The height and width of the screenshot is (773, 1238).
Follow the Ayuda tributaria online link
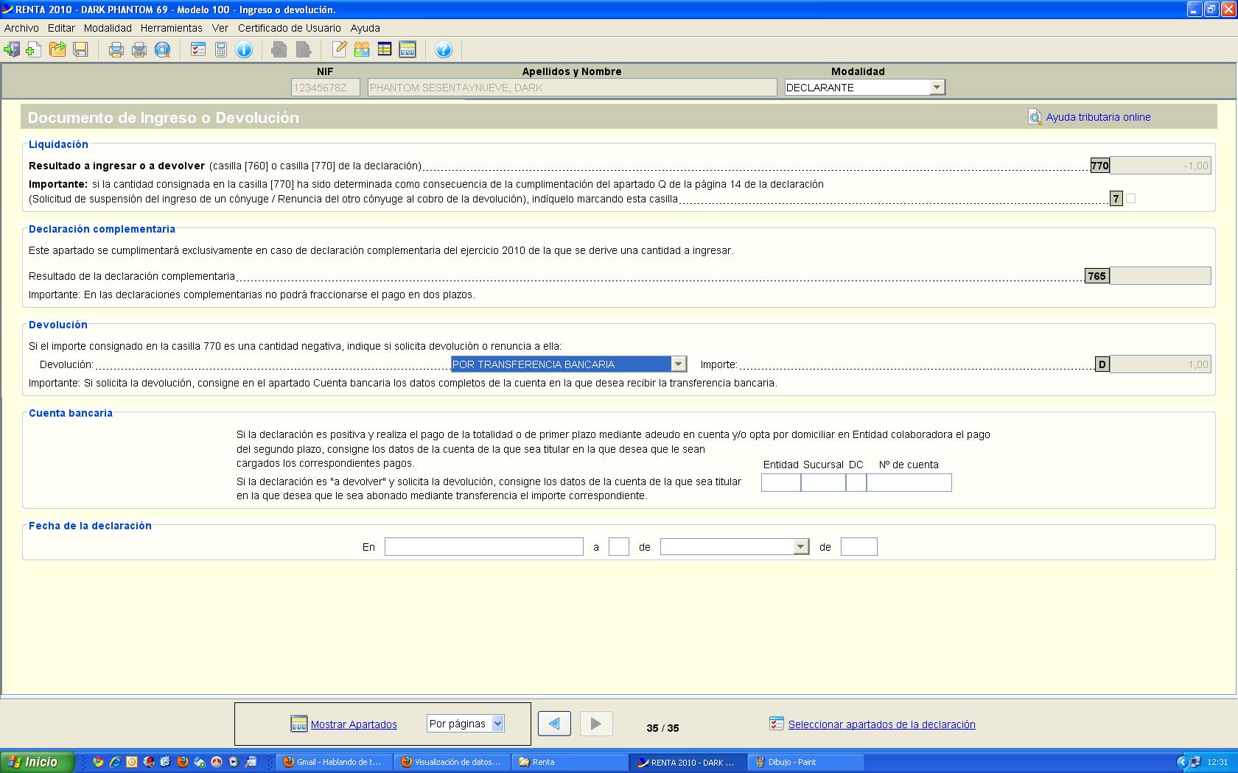point(1098,117)
